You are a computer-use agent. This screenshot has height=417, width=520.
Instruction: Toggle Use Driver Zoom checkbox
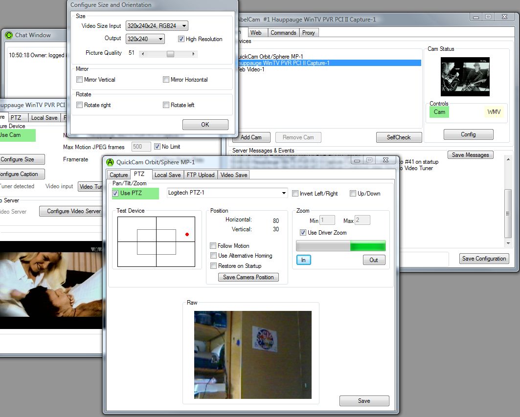pyautogui.click(x=303, y=233)
